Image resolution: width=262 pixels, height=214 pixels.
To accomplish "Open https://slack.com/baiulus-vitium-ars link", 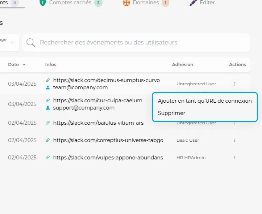I will pyautogui.click(x=98, y=123).
